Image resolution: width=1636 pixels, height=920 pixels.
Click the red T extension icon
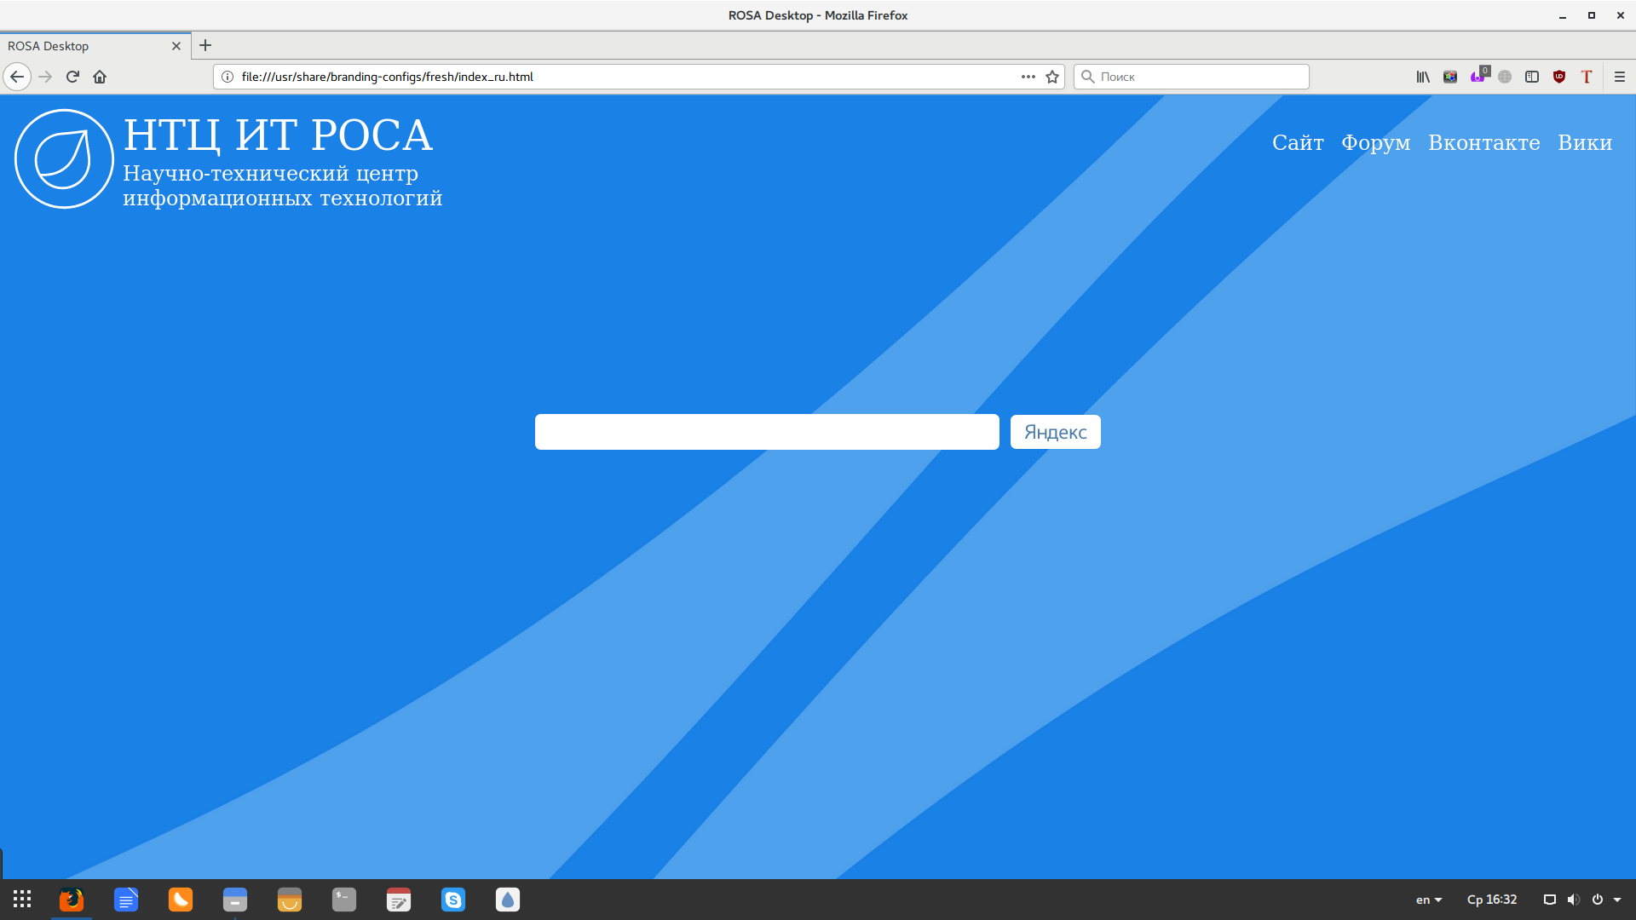coord(1587,77)
